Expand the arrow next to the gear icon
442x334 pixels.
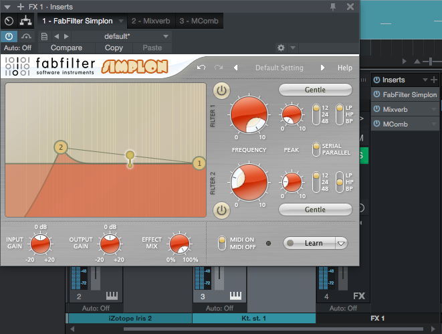coord(293,48)
